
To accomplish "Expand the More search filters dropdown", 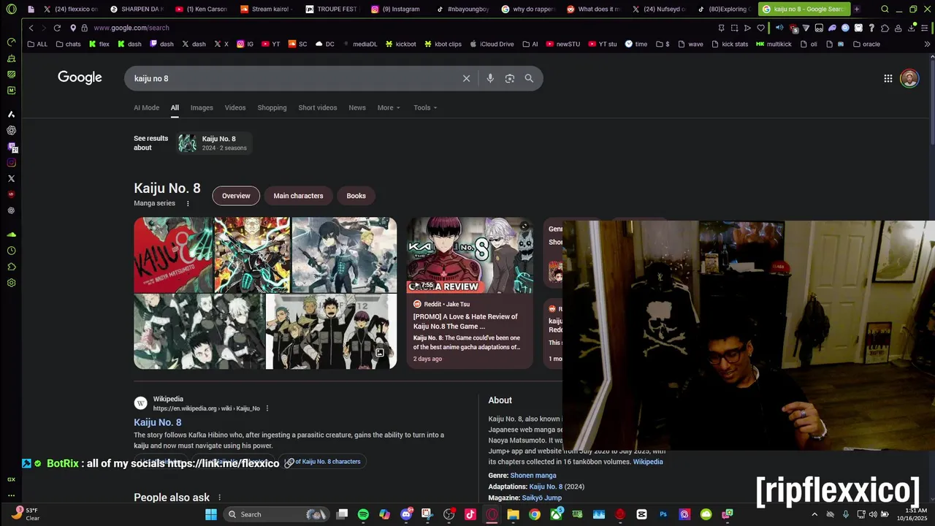I will tap(389, 107).
